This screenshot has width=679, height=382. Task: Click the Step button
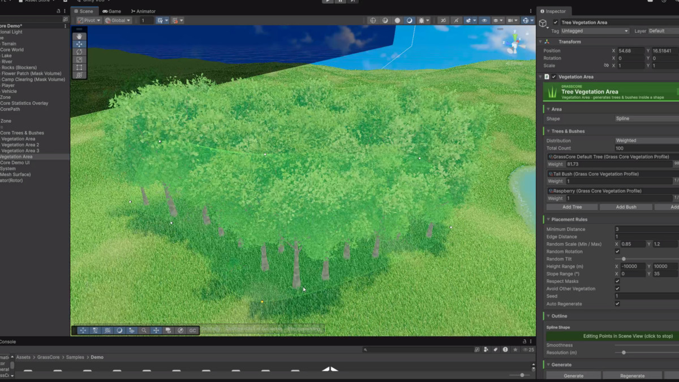353,1
